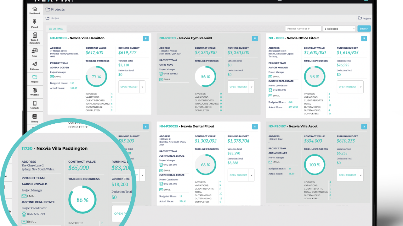Open the Pinned section in sidebar
This screenshot has height=226, width=403.
35,23
